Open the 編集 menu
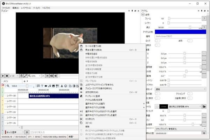Viewport: 210px width, 140px height. click(x=15, y=8)
